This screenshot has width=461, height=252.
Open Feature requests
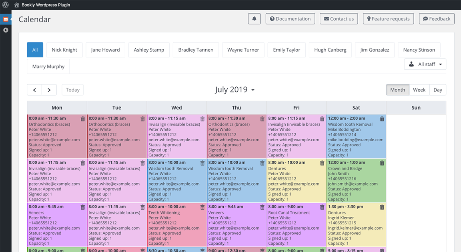(x=389, y=19)
